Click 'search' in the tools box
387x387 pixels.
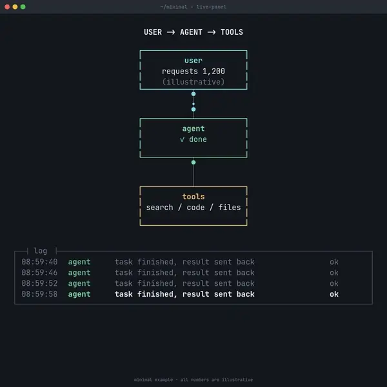pyautogui.click(x=160, y=208)
